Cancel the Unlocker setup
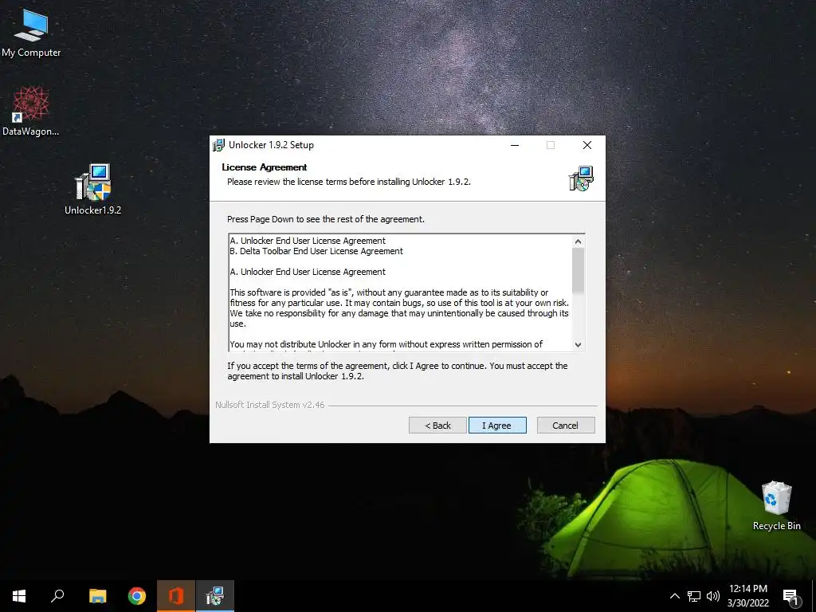Image resolution: width=816 pixels, height=612 pixels. coord(565,426)
